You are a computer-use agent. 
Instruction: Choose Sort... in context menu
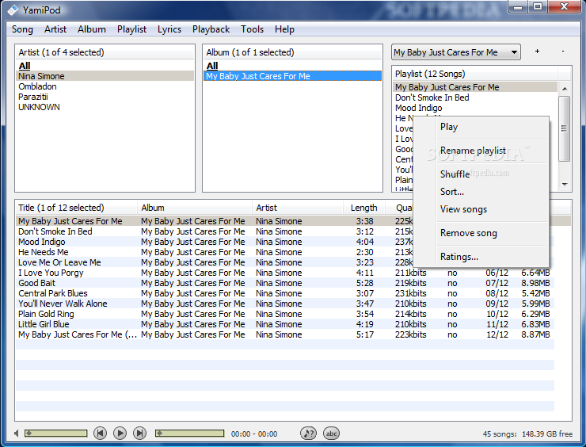pyautogui.click(x=481, y=192)
